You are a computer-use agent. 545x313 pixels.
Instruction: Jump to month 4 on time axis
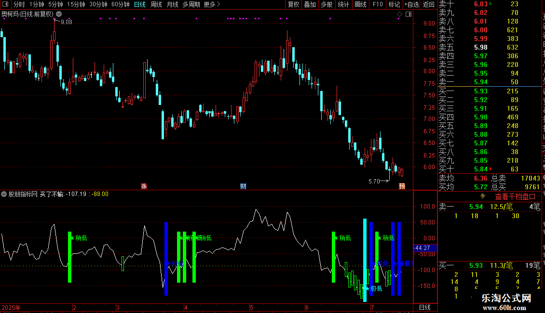(x=186, y=307)
